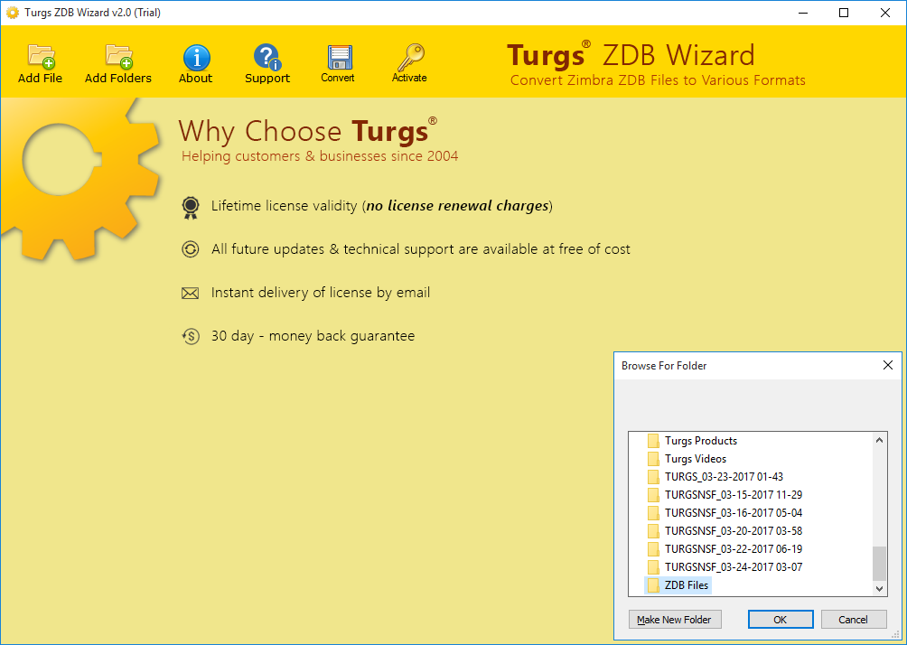Select TURGS_03-23-2017 01-43 folder name
Viewport: 907px width, 645px height.
(x=724, y=477)
